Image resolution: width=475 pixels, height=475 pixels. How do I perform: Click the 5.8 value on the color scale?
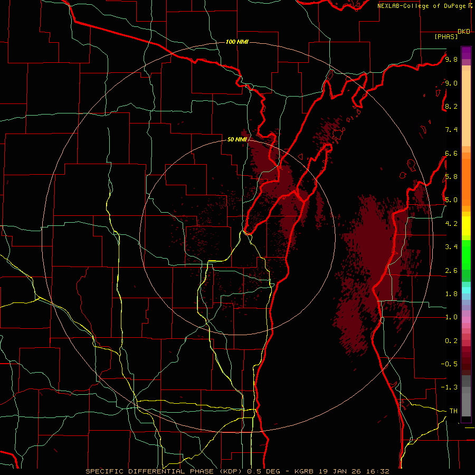tap(451, 177)
